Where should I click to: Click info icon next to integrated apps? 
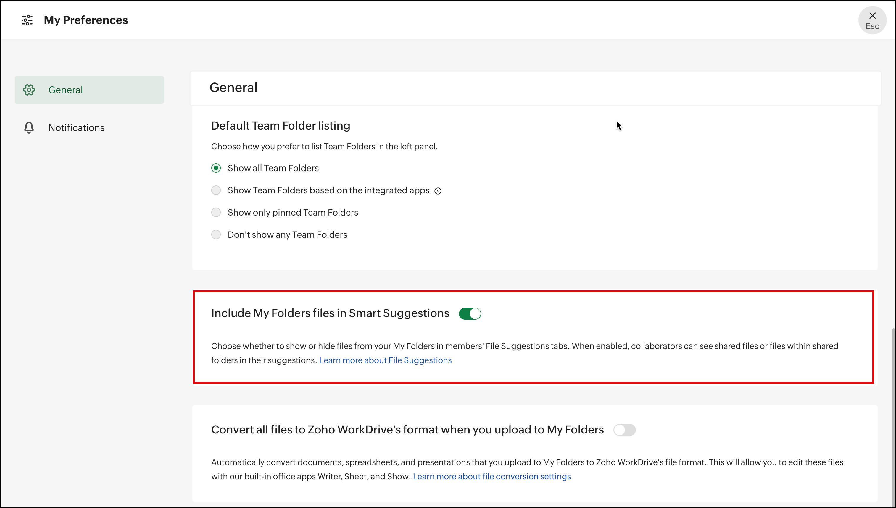coord(438,191)
